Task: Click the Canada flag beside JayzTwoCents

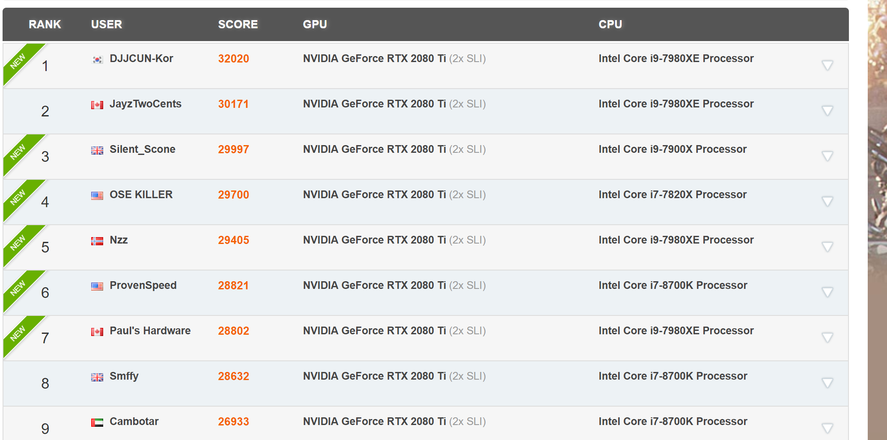Action: point(97,105)
